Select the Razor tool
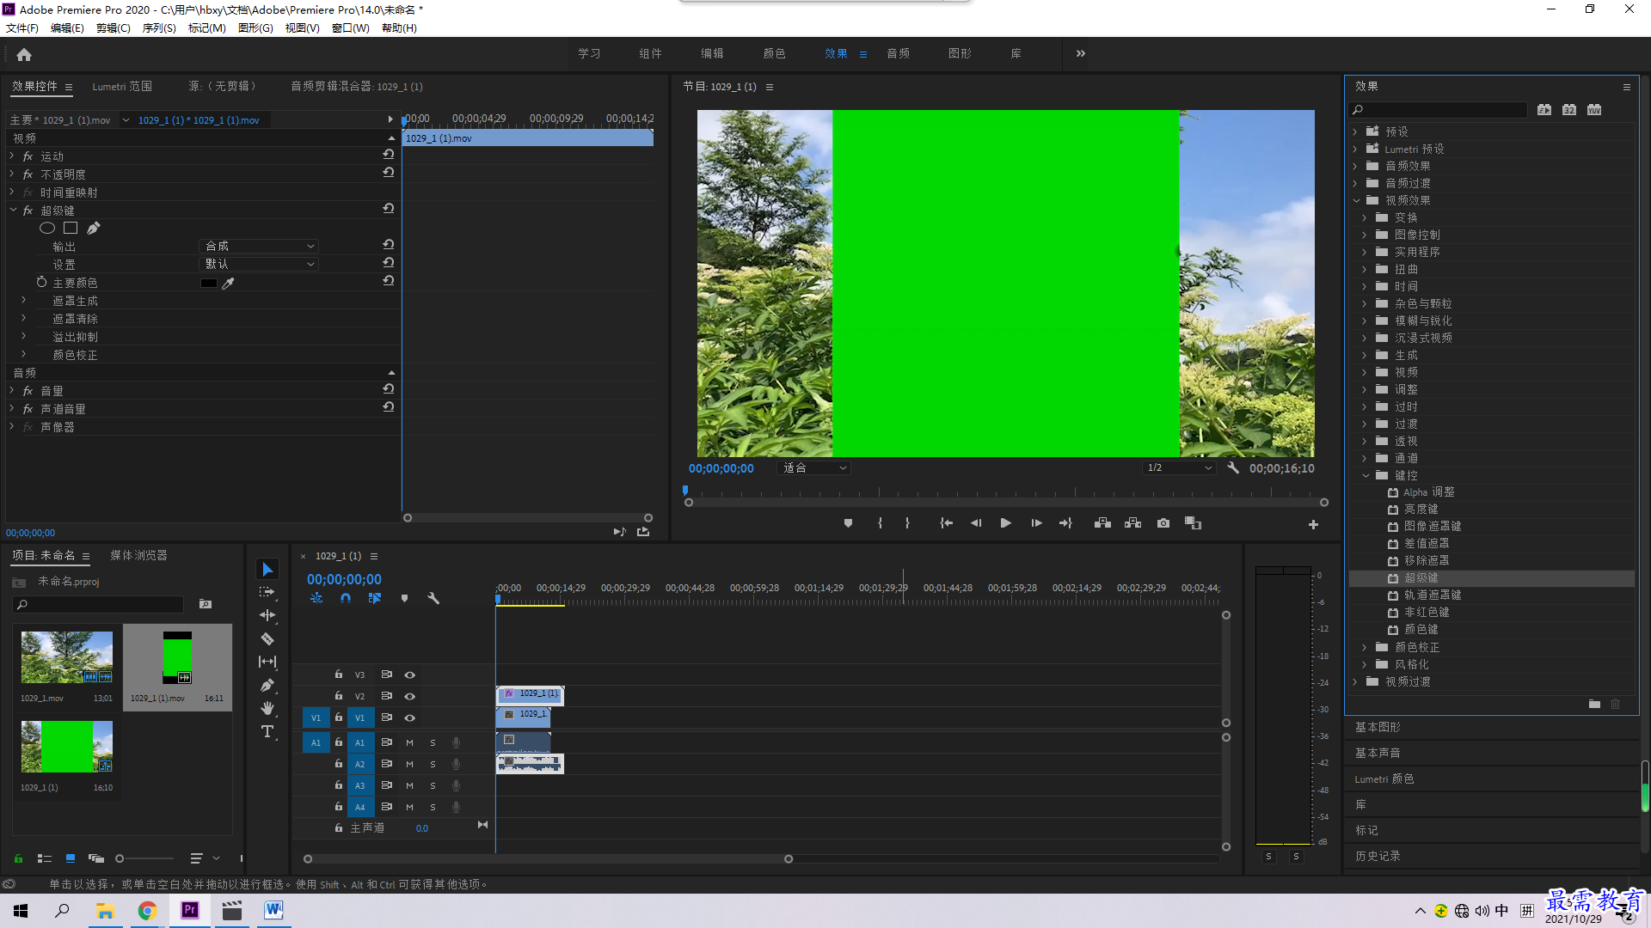 267,638
